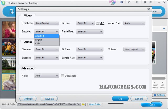Open the audio Channels dropdown
This screenshot has height=109, width=168.
point(47,49)
